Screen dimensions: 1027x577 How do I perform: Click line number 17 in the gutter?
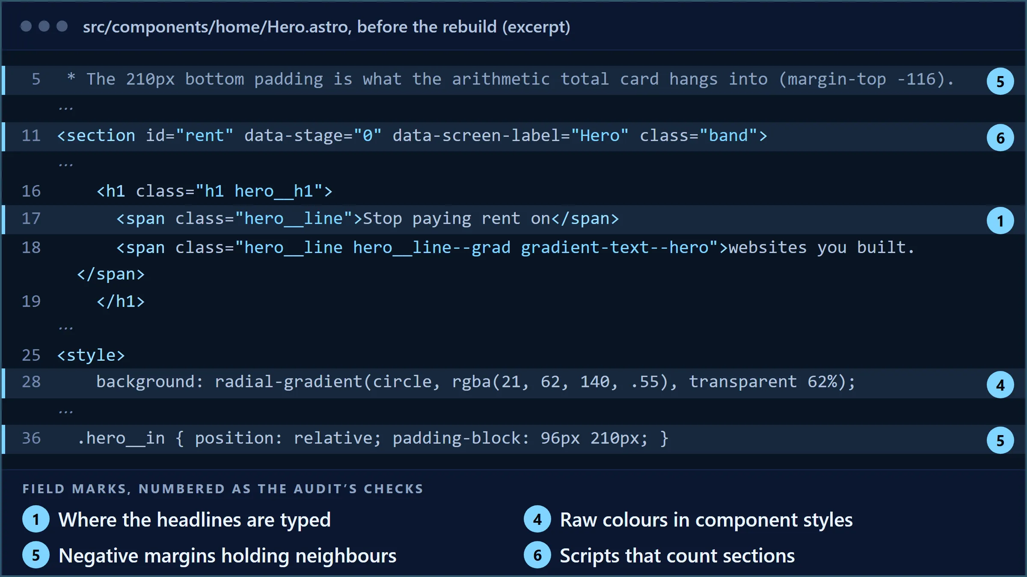[x=31, y=219]
